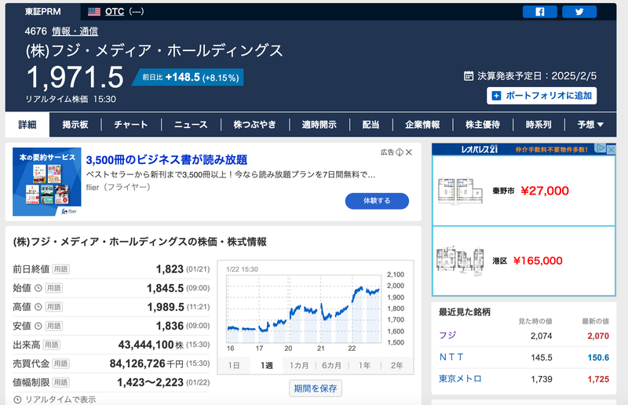Open 用語 glossary for 出来高
The image size is (628, 405).
(51, 345)
